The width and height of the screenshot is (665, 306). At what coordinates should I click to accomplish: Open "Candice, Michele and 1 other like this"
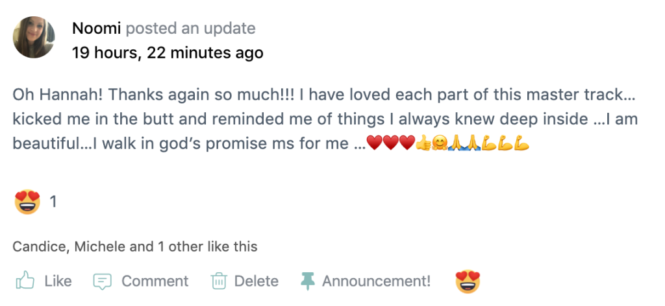click(x=134, y=246)
